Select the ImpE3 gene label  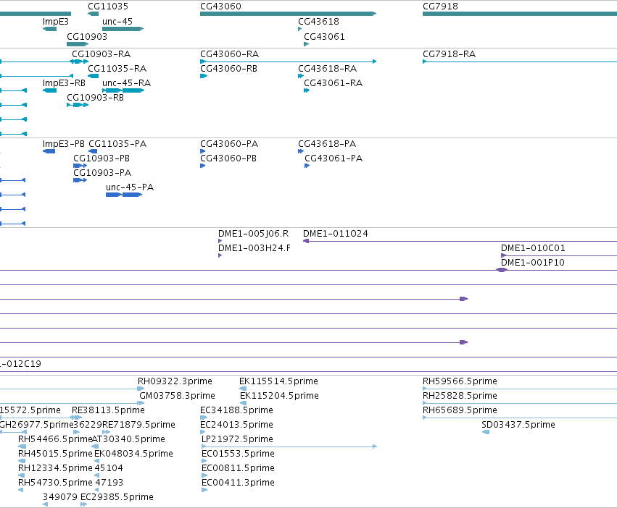tap(56, 22)
